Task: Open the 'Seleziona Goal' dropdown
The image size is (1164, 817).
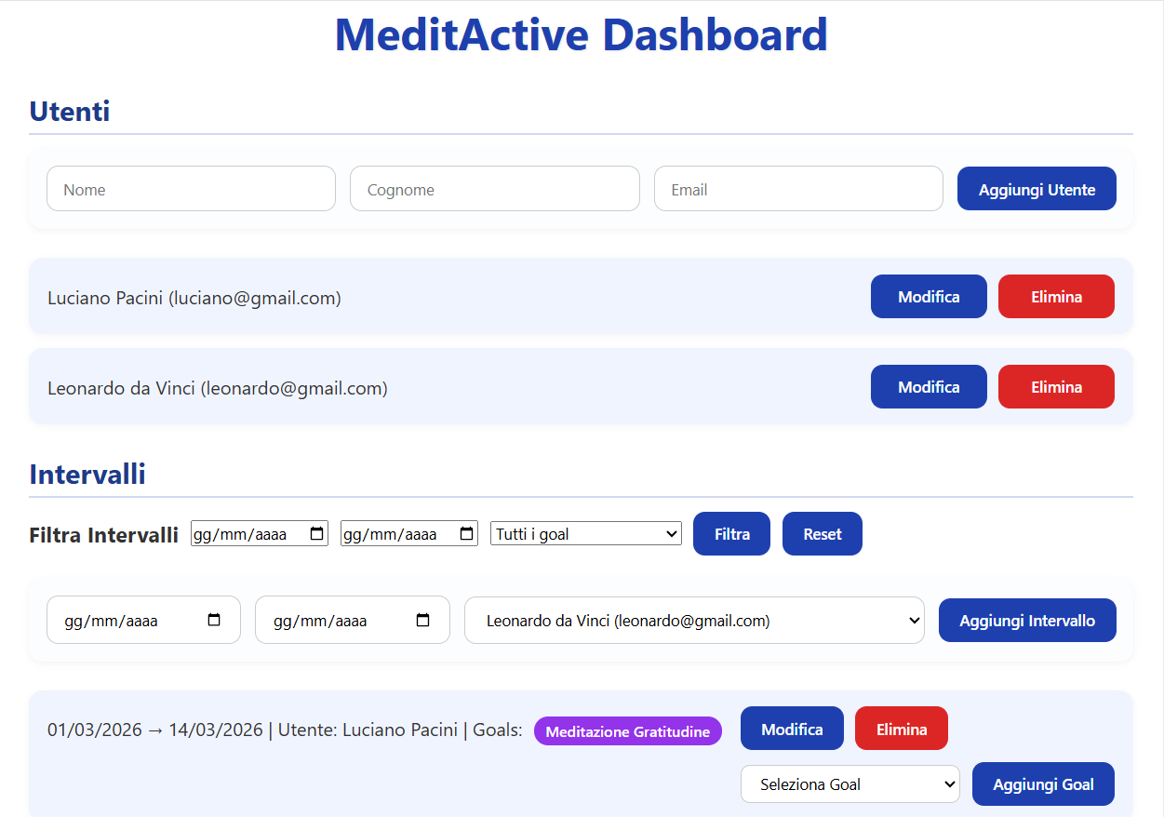Action: point(849,784)
